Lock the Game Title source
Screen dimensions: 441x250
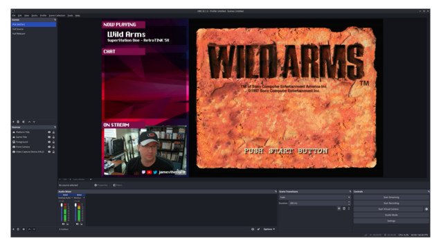click(53, 137)
